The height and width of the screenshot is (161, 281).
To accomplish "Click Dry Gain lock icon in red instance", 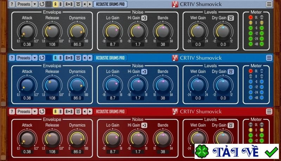I will (231, 125).
